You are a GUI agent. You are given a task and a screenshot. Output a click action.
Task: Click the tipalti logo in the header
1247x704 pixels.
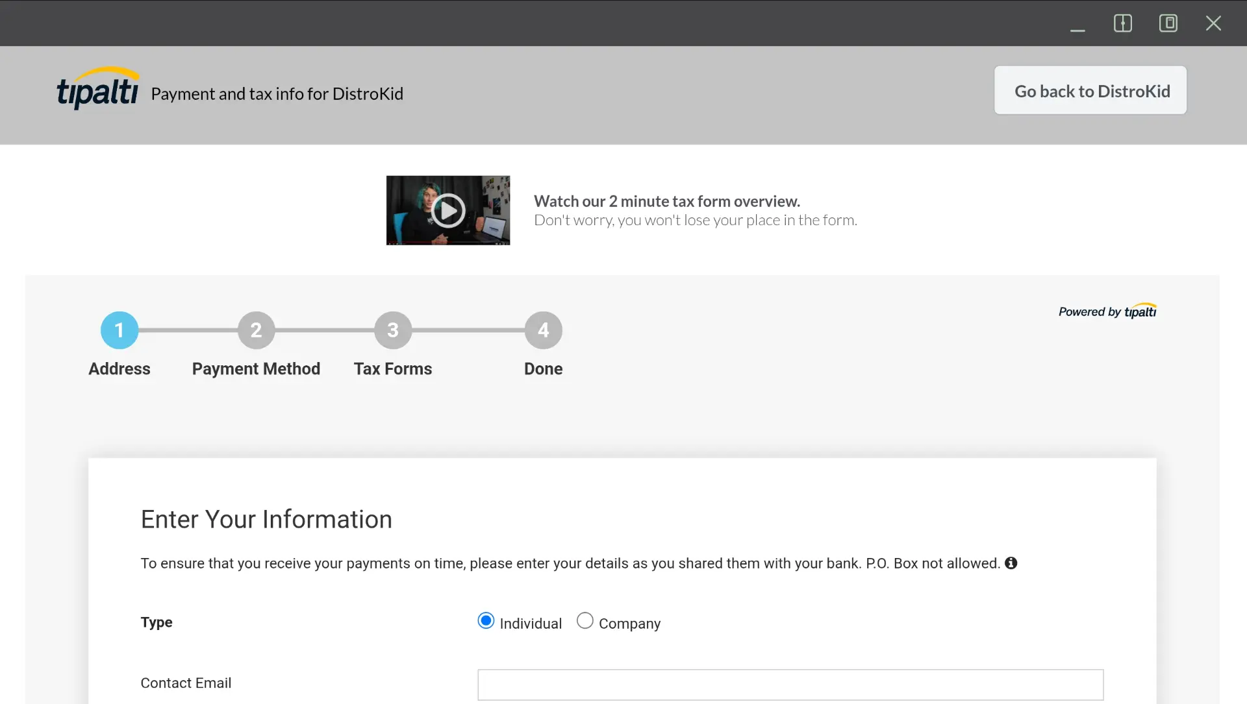pos(98,88)
